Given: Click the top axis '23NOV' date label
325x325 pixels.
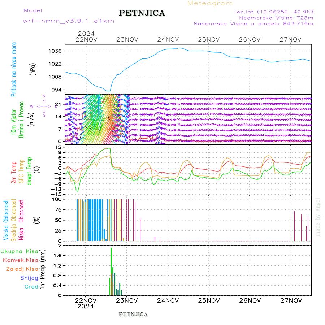Looking at the screenshot, I should coord(127,39).
